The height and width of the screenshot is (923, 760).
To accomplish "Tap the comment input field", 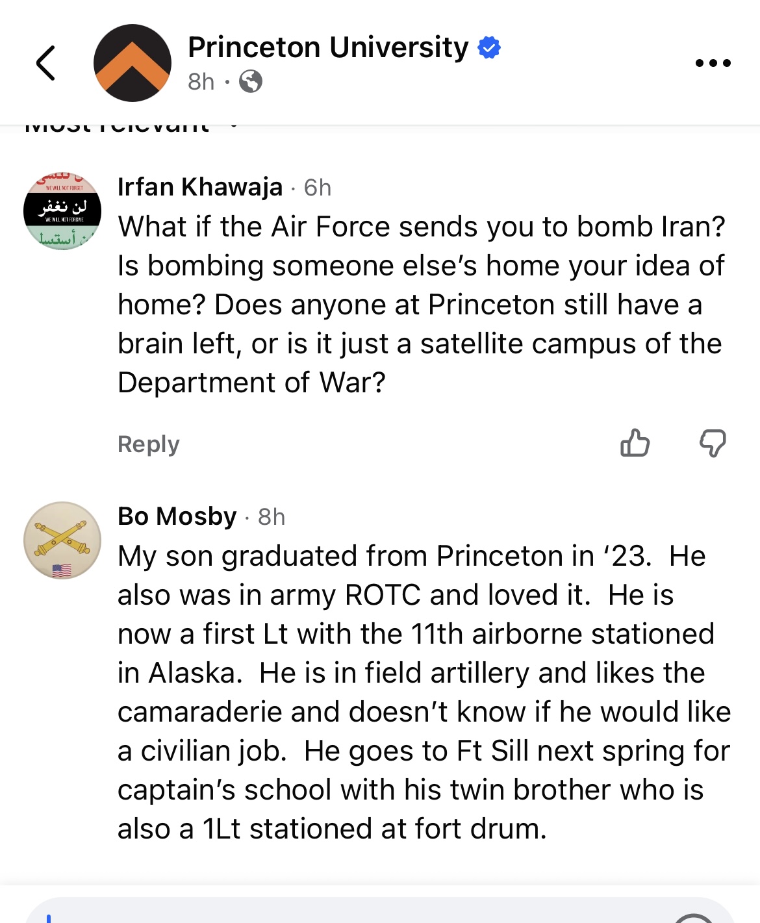I will pyautogui.click(x=380, y=911).
